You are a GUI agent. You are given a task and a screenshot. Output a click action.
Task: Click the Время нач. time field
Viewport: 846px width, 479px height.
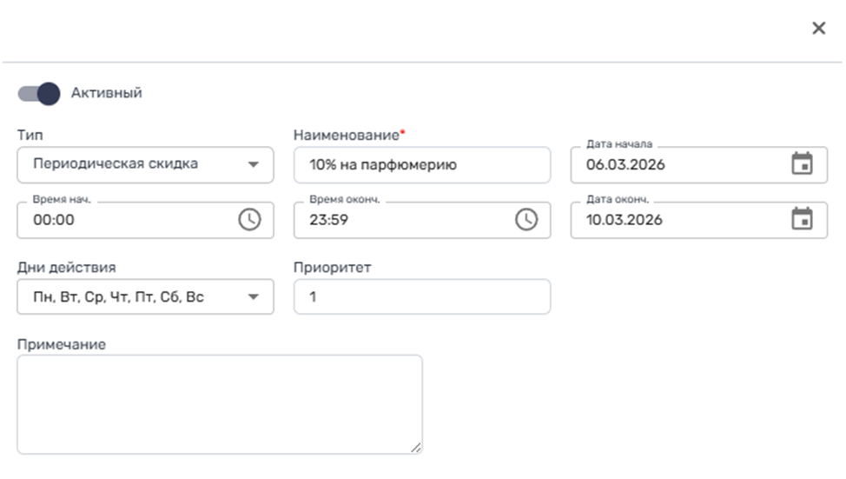pos(126,220)
